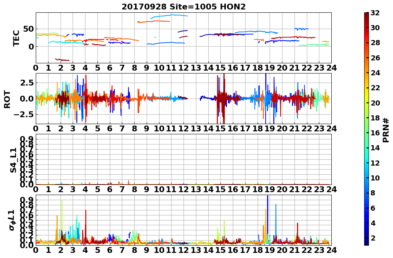This screenshot has height=258, width=393.
Task: Select colorbar tick label 4
Action: click(x=373, y=223)
